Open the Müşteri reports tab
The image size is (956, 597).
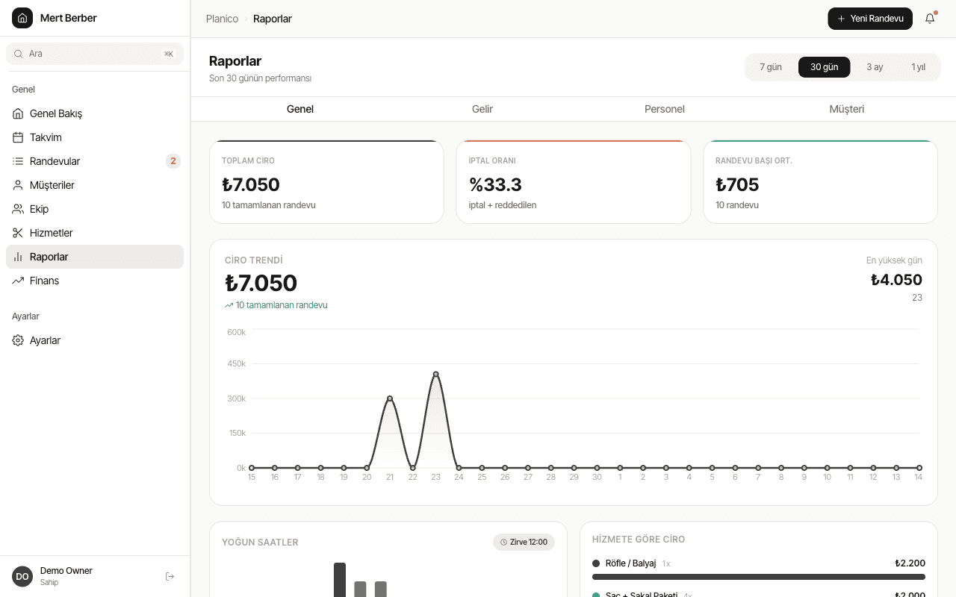pos(847,109)
